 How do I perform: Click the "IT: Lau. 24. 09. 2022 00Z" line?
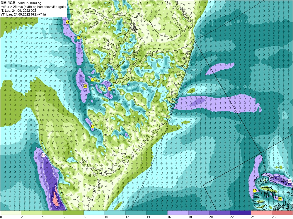point(18,11)
